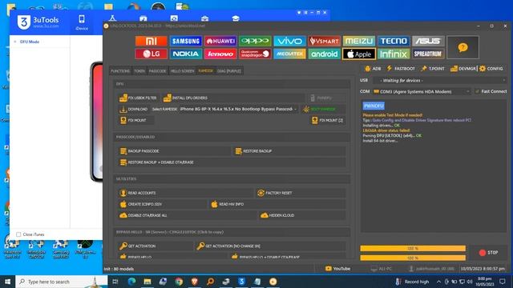This screenshot has width=513, height=288.
Task: Open the YouTube link in status bar
Action: 337,269
